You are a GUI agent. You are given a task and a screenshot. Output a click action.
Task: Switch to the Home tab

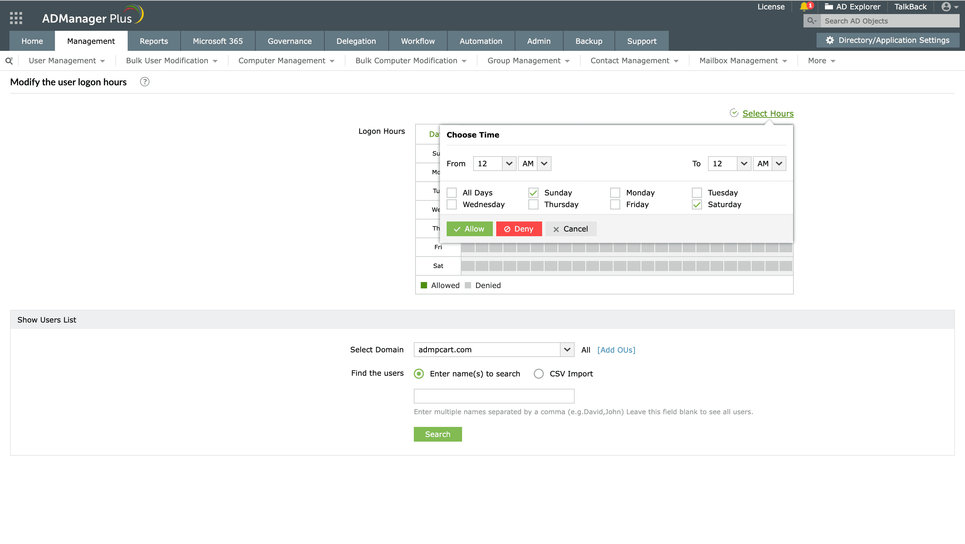(x=32, y=41)
